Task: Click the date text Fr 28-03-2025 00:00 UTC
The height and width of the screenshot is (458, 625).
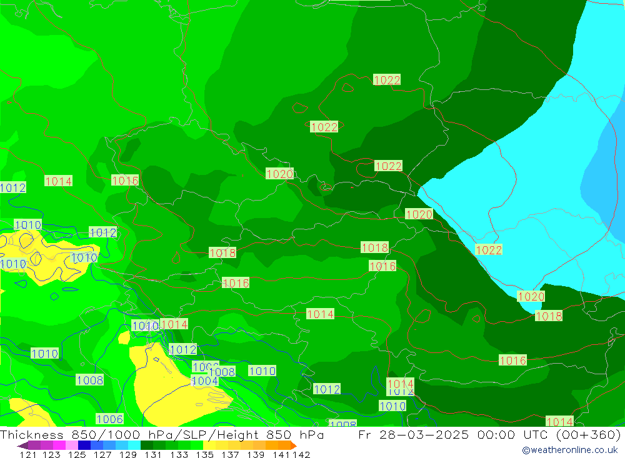Action: tap(454, 434)
